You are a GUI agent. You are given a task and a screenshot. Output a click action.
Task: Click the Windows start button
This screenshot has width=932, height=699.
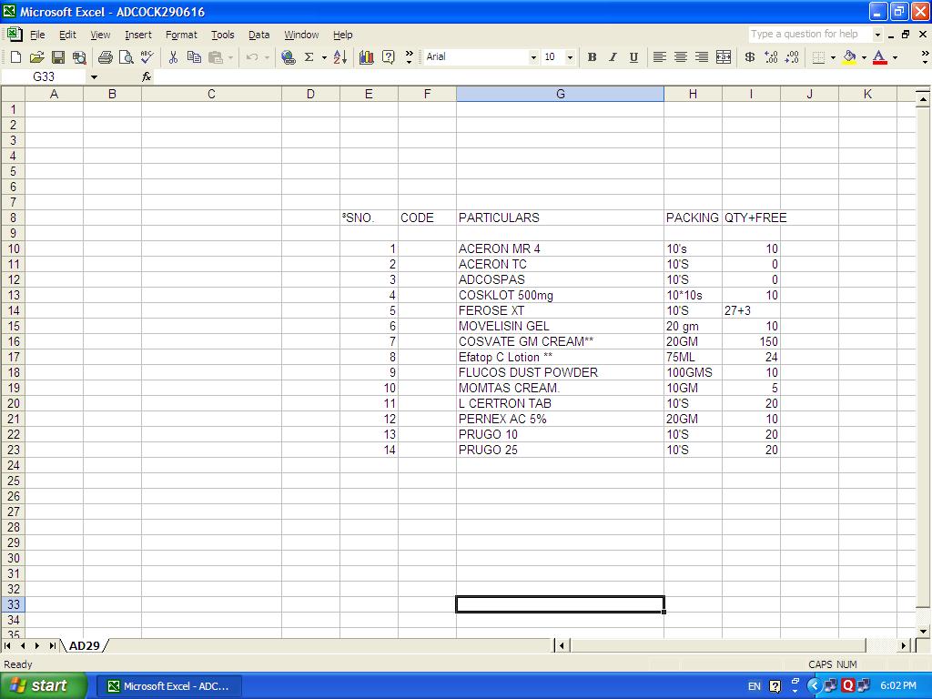point(42,685)
